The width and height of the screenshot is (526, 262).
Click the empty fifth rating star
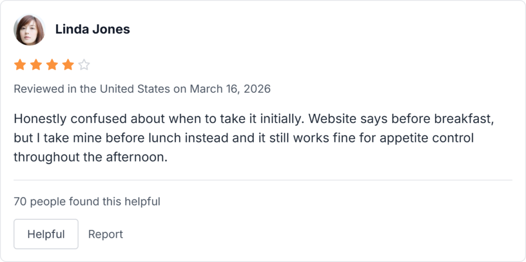84,65
